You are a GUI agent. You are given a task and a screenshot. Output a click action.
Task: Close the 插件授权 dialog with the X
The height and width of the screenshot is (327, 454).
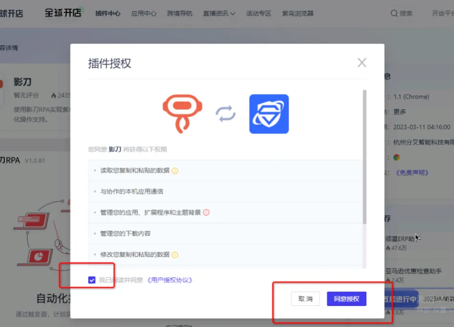click(361, 62)
